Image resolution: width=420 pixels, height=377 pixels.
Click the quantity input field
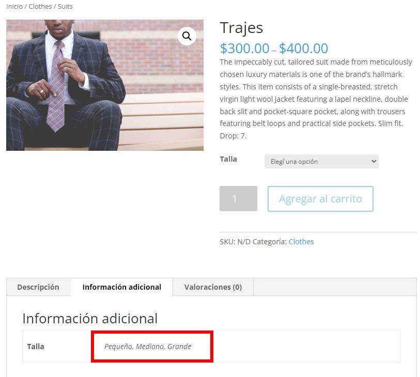coord(238,199)
